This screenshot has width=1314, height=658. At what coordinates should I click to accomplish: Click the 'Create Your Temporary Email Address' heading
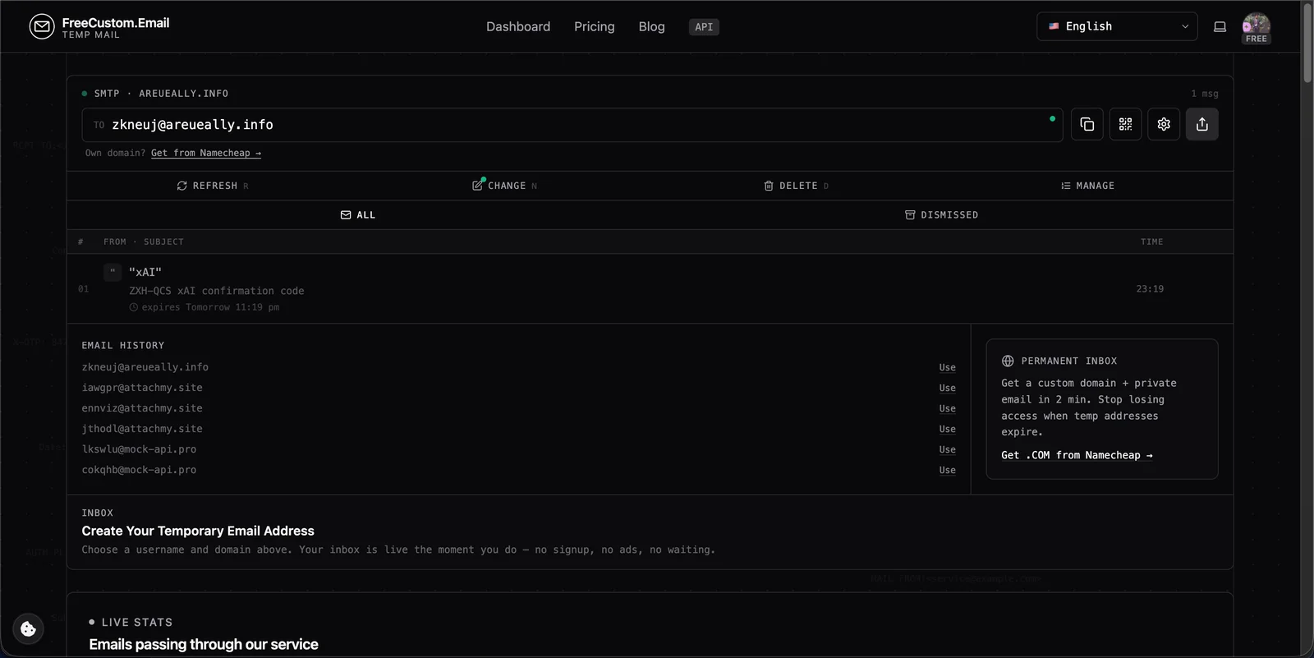[x=198, y=531]
